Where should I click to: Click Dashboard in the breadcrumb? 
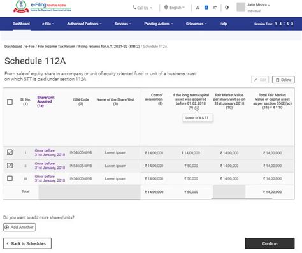coord(13,47)
